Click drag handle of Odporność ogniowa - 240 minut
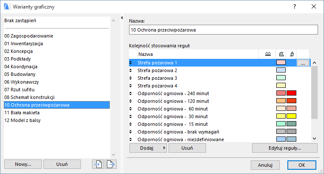This screenshot has height=174, width=324. click(x=131, y=93)
